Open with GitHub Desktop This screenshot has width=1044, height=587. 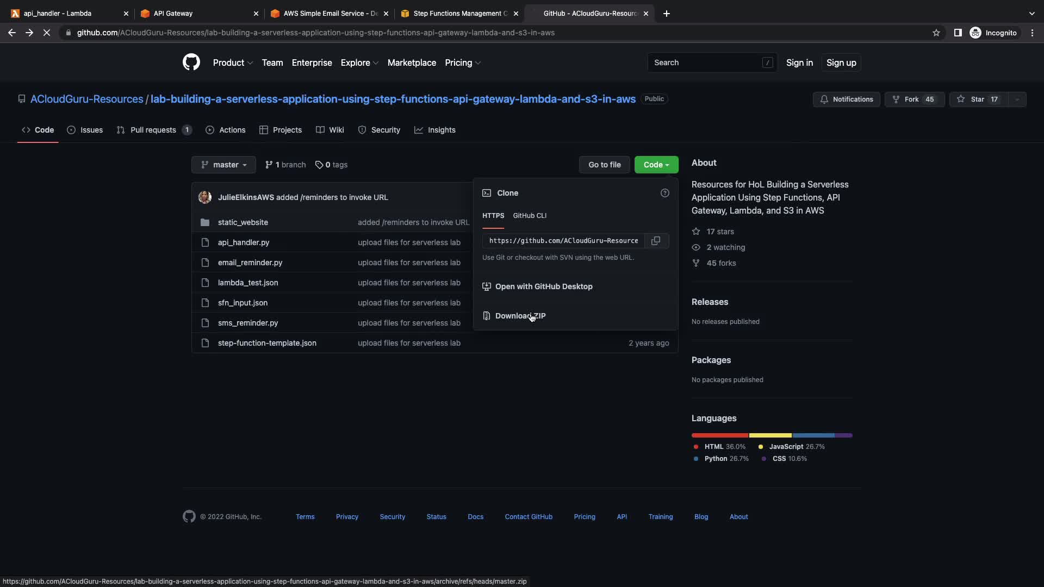tap(543, 286)
